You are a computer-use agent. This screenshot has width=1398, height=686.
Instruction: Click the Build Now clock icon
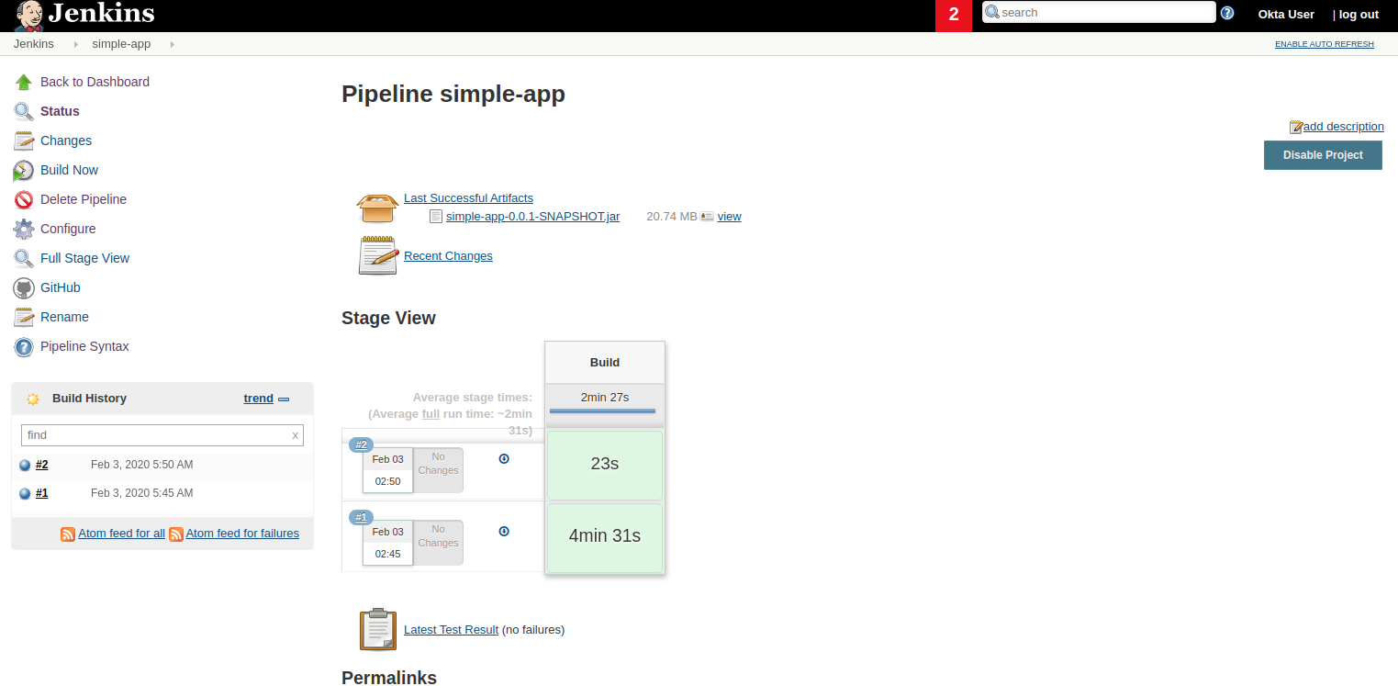[24, 171]
